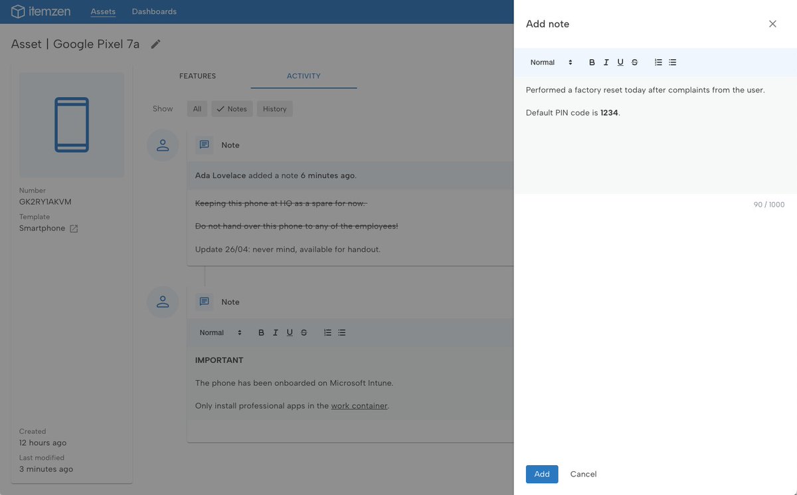Open Normal style dropdown in background note
This screenshot has width=797, height=495.
(221, 332)
